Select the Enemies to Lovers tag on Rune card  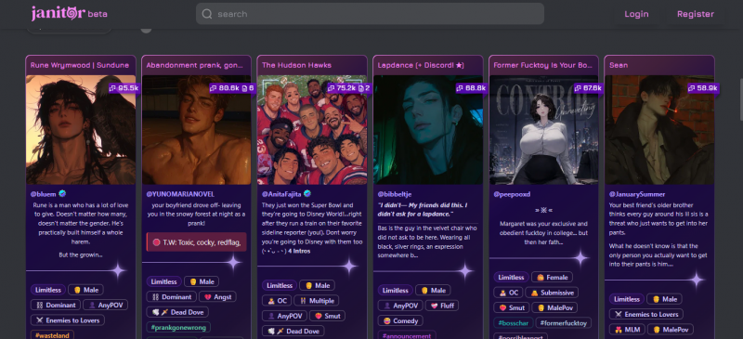point(68,320)
